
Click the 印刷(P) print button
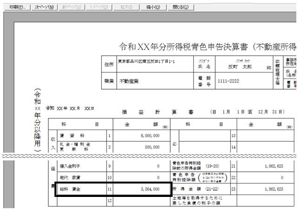(x=17, y=7)
